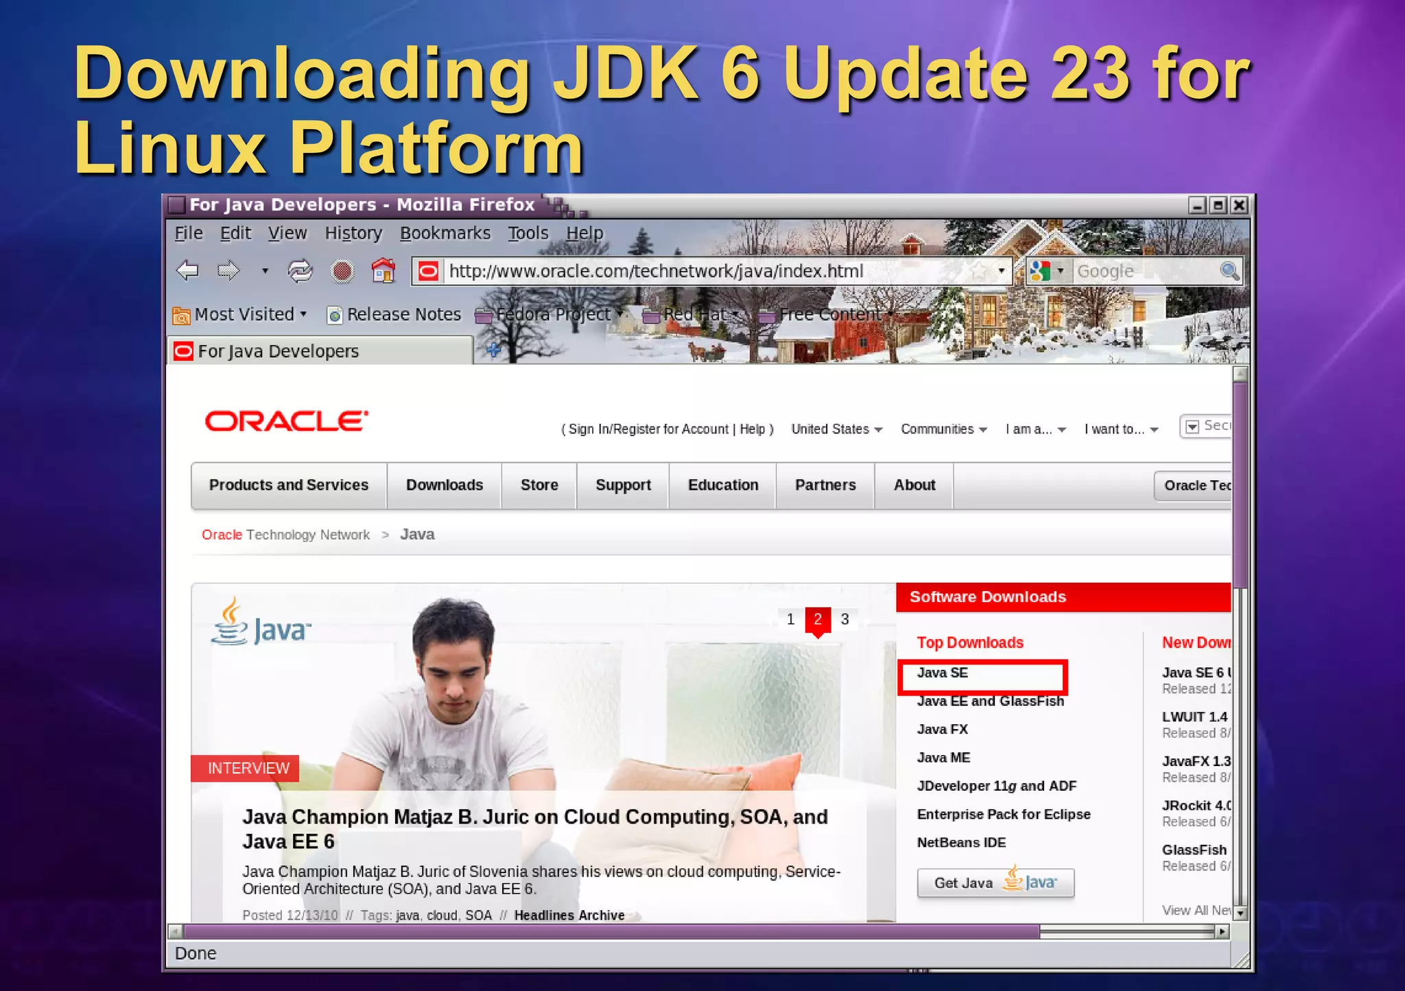Click Oracle Technology Network breadcrumb
The image size is (1405, 991).
pyautogui.click(x=285, y=535)
